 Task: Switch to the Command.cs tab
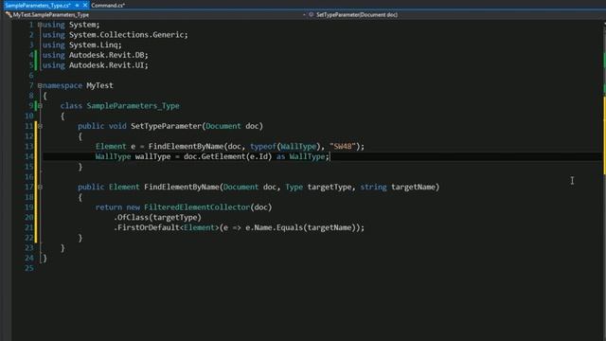click(x=108, y=6)
